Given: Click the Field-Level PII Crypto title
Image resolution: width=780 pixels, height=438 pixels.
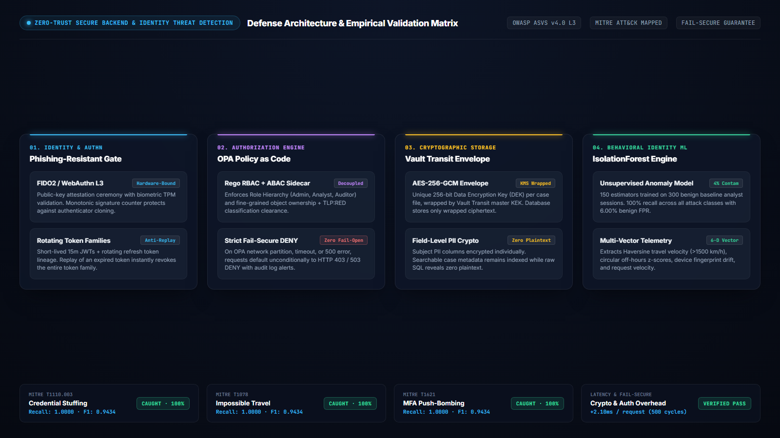Looking at the screenshot, I should tap(446, 240).
